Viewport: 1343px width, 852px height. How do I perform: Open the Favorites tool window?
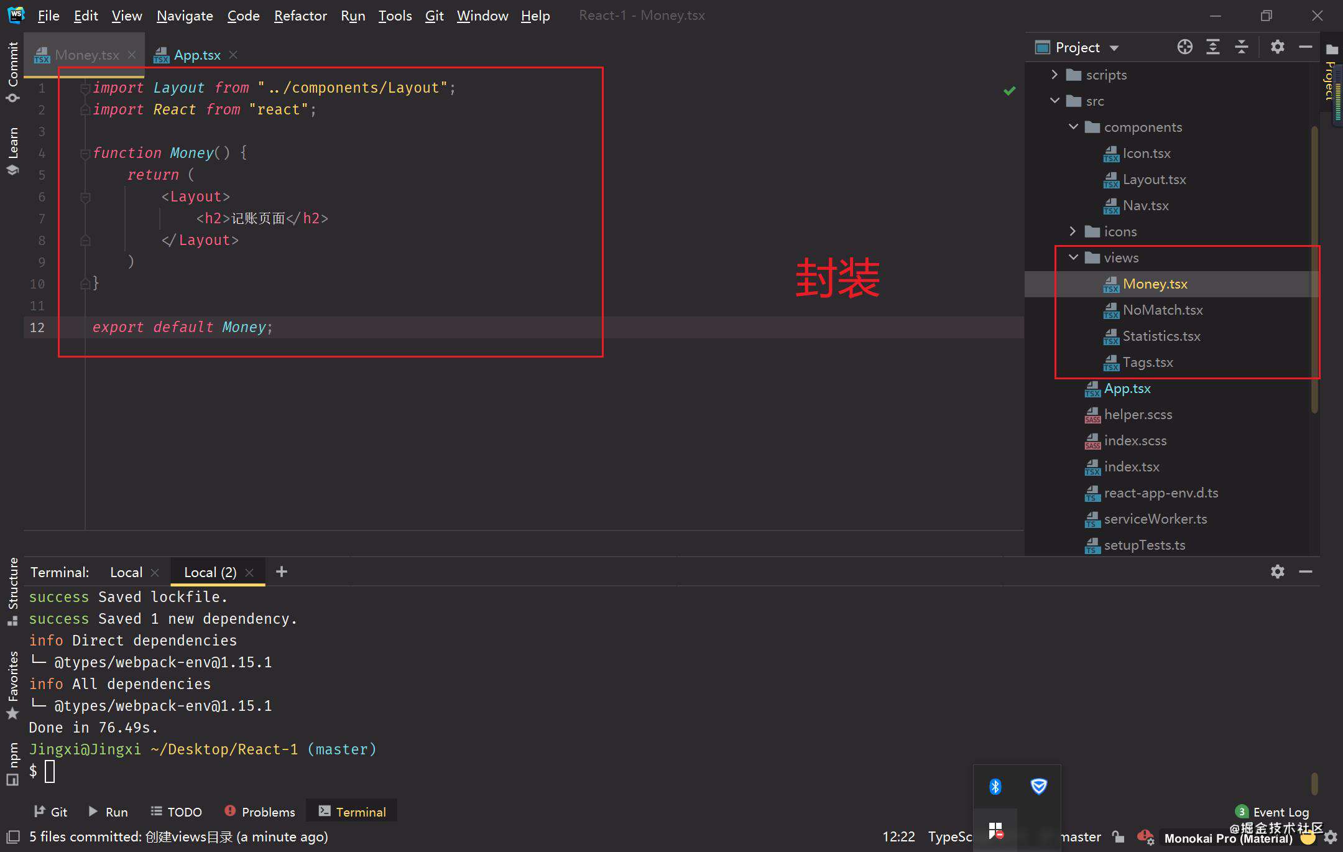click(12, 685)
